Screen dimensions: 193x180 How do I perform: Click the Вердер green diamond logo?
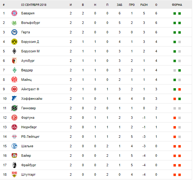point(14,70)
